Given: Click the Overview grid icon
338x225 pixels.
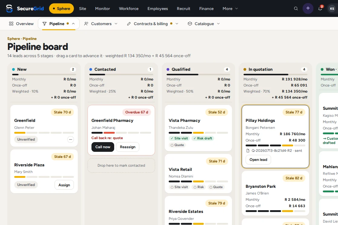Looking at the screenshot, I should tap(11, 24).
